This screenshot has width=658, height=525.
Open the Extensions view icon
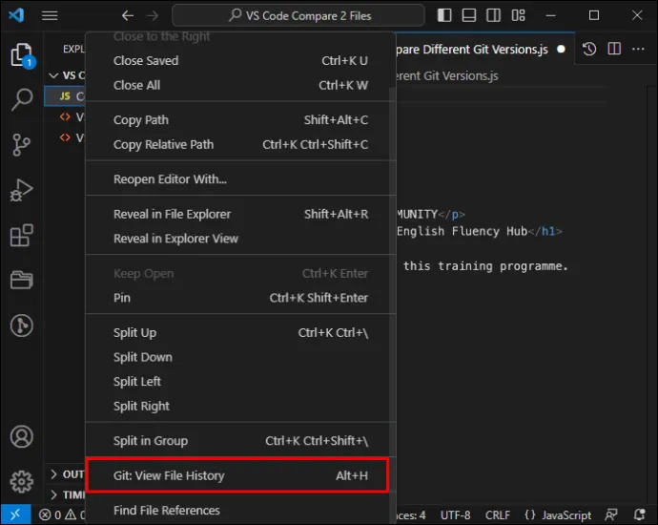pos(21,235)
